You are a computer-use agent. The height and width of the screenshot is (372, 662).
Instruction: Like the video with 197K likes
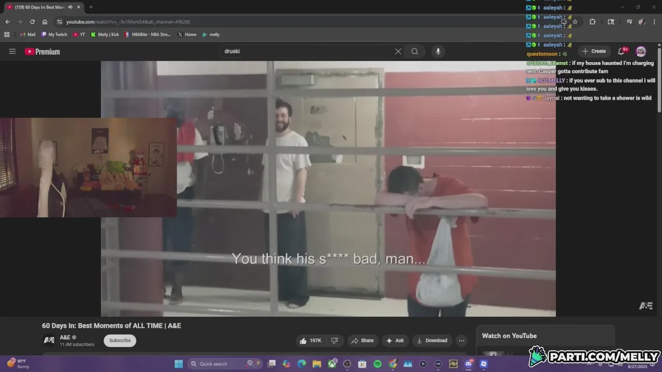(x=310, y=340)
